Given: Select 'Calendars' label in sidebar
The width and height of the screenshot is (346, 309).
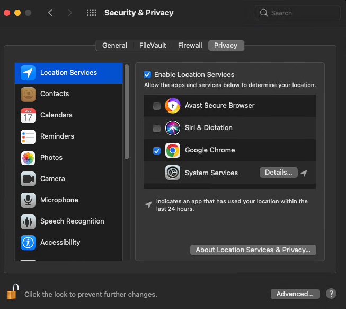Looking at the screenshot, I should click(x=56, y=115).
